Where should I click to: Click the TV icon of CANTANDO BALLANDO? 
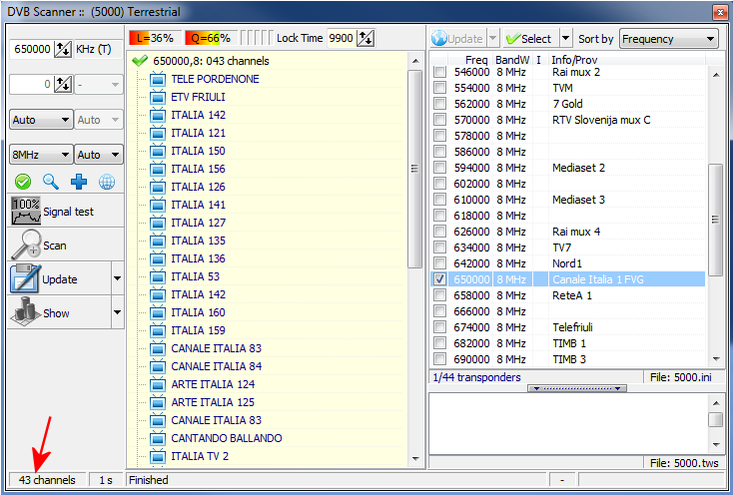click(158, 438)
